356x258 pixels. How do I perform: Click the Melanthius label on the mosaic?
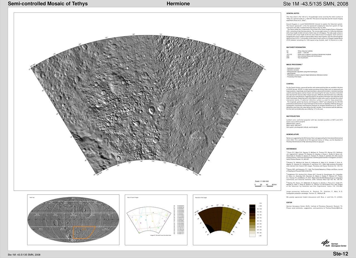coord(103,153)
